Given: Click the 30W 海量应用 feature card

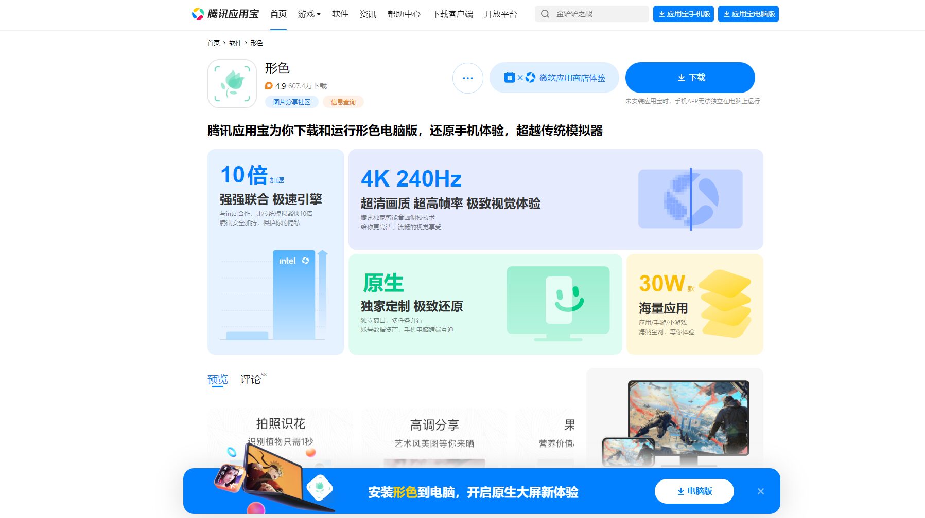Looking at the screenshot, I should point(695,304).
